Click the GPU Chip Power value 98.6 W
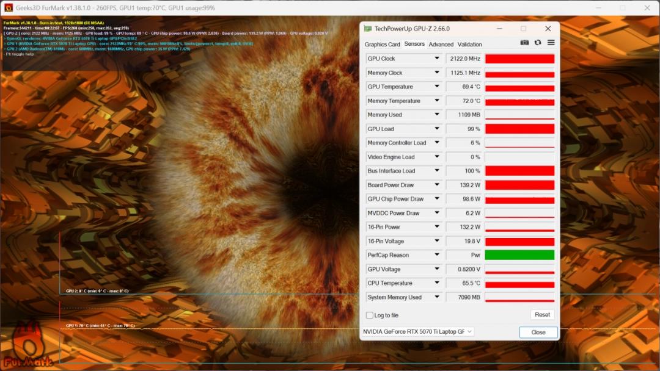This screenshot has width=660, height=371. 471,199
